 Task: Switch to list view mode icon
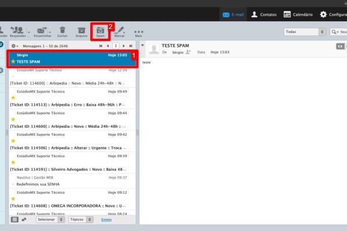tap(14, 219)
